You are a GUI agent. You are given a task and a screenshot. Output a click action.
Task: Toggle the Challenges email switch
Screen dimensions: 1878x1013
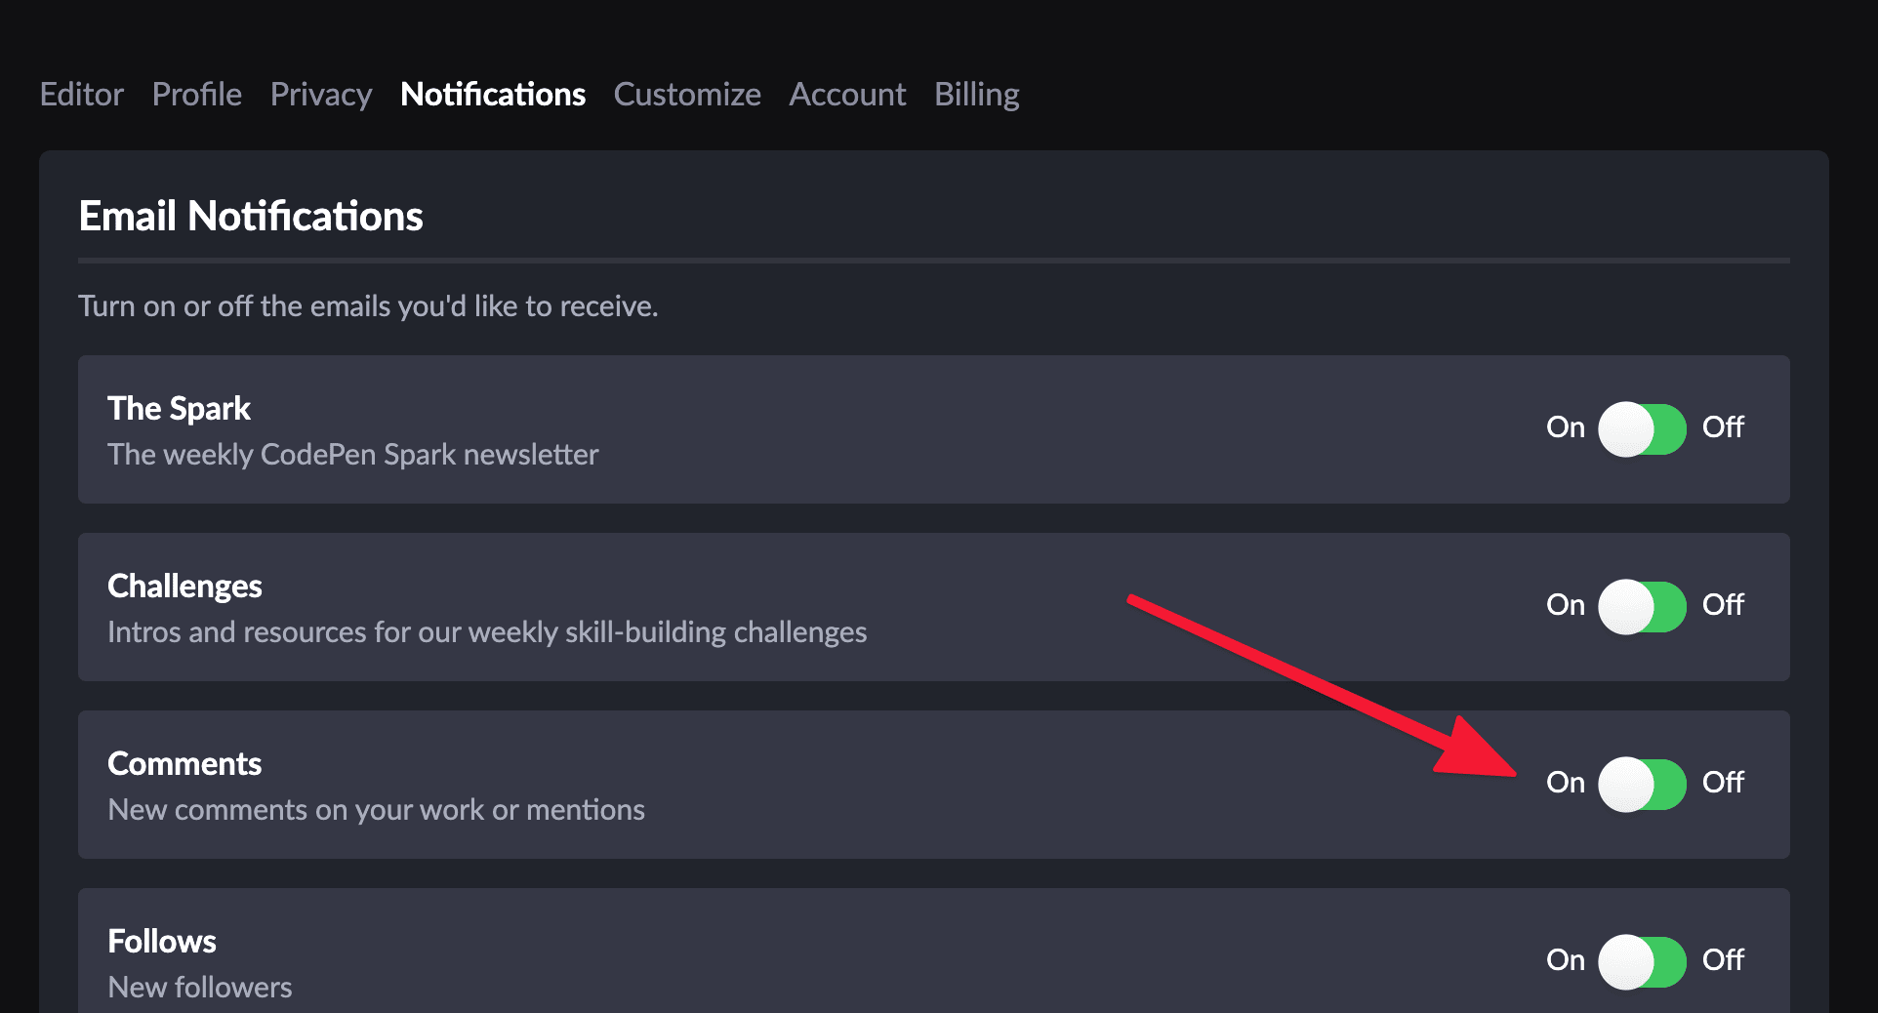click(x=1642, y=607)
